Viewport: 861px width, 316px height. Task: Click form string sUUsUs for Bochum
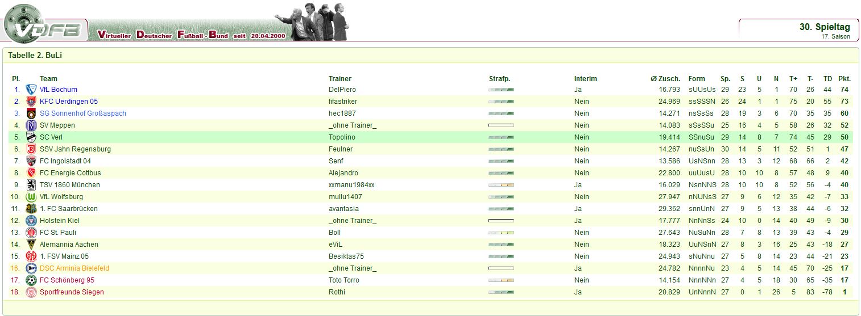tap(702, 90)
